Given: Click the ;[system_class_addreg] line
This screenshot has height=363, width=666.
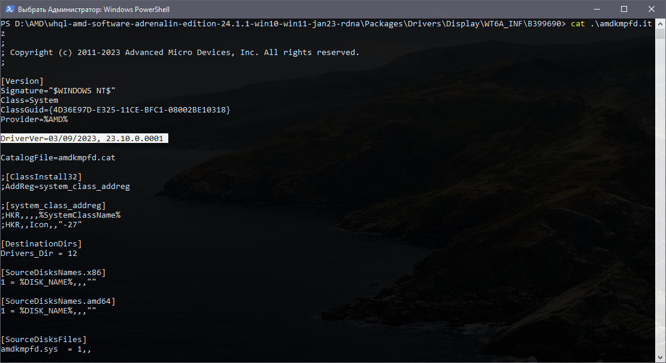Looking at the screenshot, I should (x=53, y=205).
